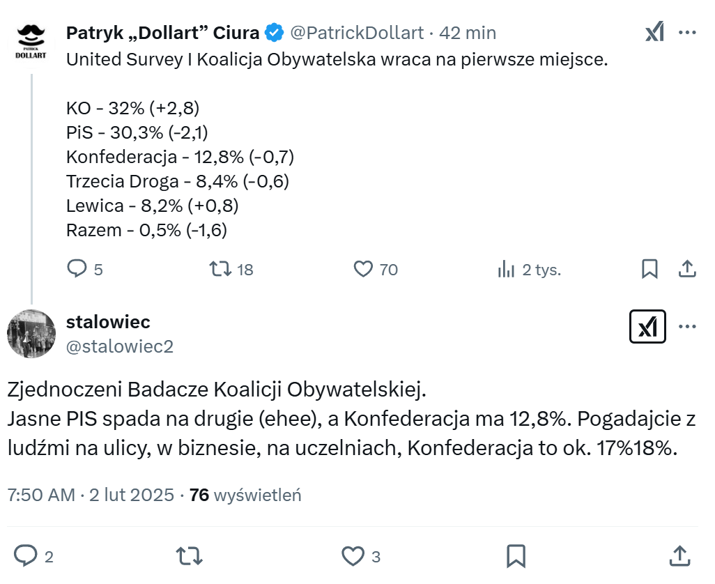View analytics showing 2 tys. views
This screenshot has height=584, width=715.
[x=506, y=269]
